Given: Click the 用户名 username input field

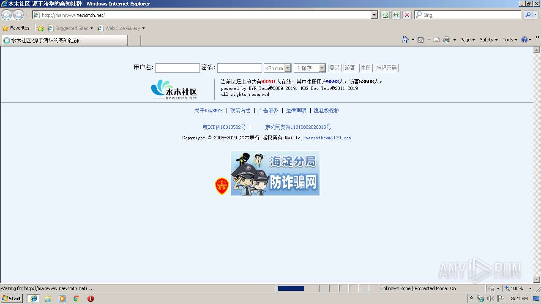Looking at the screenshot, I should pos(178,68).
